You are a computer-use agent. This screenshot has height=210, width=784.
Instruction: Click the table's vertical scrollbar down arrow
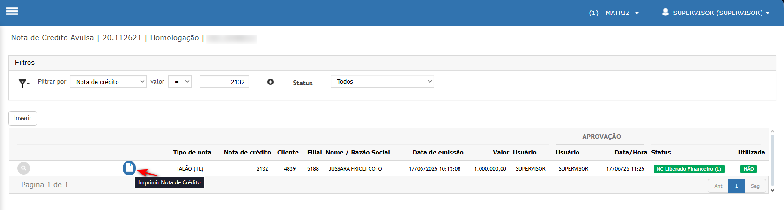pos(772,190)
